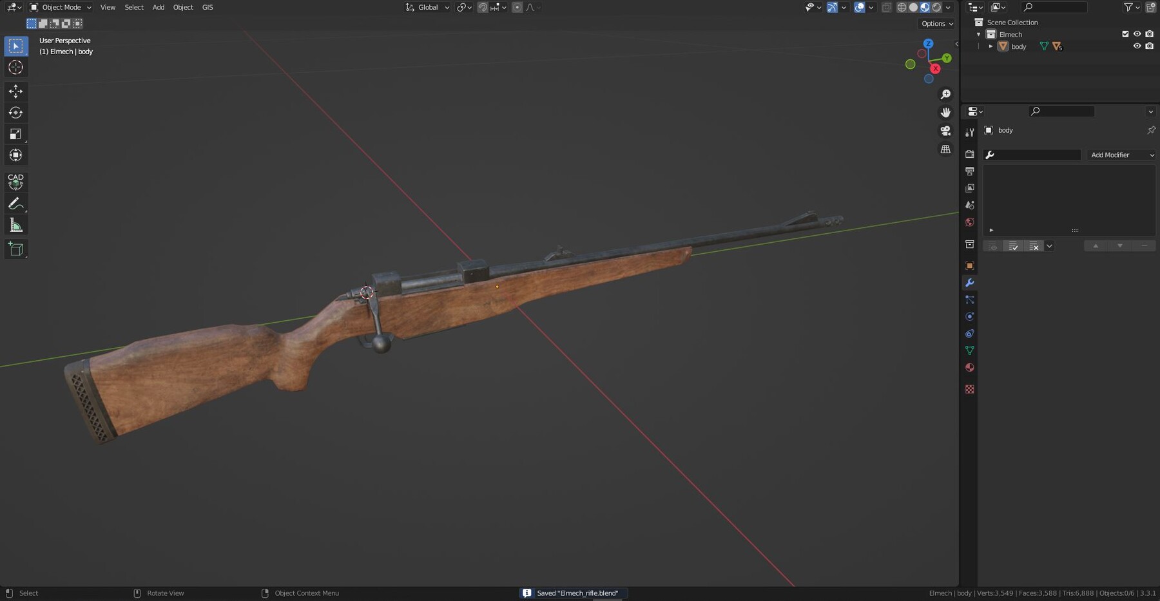Screen dimensions: 1160x601
Task: Toggle snapping with the magnet icon
Action: (483, 7)
